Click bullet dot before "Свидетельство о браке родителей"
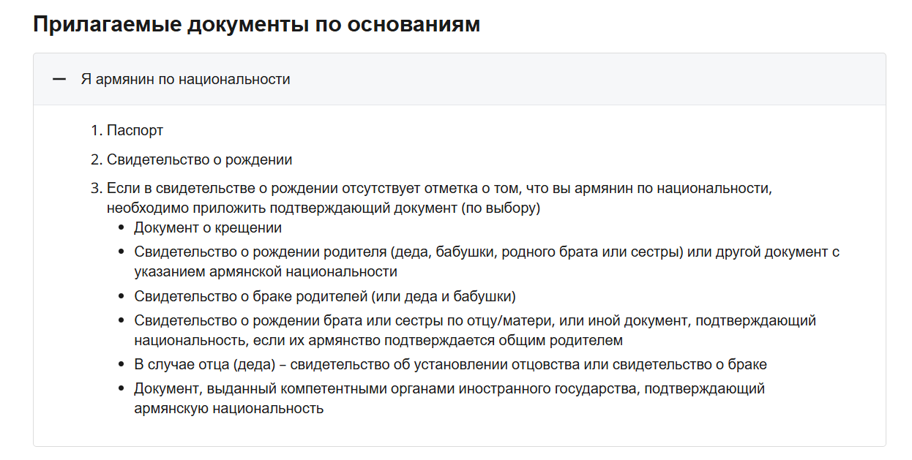The image size is (912, 460). (x=122, y=297)
